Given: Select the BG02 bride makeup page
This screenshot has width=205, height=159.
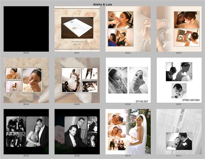Looking at the screenshot, I should pos(128,29).
